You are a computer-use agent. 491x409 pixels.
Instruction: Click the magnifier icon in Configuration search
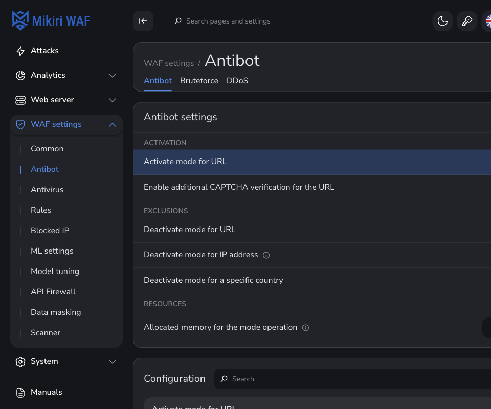[224, 379]
